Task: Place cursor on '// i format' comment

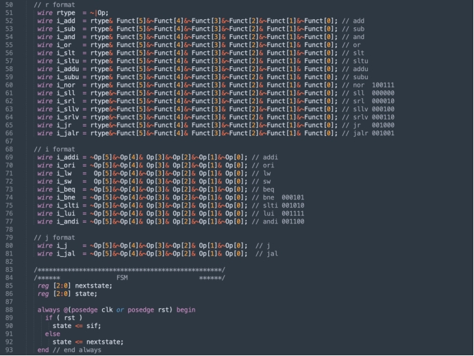Action: [x=52, y=148]
